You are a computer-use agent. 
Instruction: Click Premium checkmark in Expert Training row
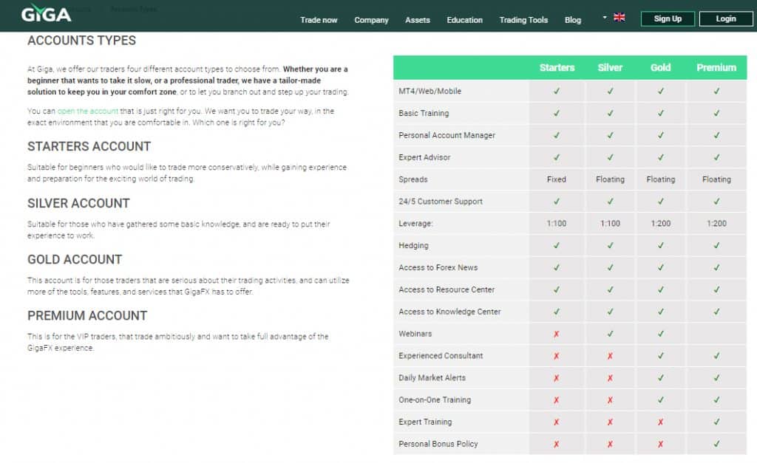716,422
